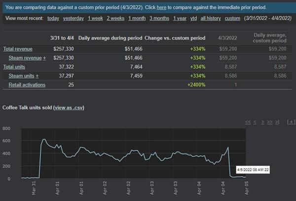View most recent today
The width and height of the screenshot is (296, 201).
tap(53, 18)
